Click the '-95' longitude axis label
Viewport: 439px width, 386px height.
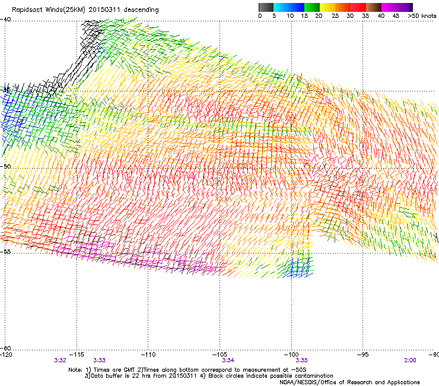click(363, 355)
